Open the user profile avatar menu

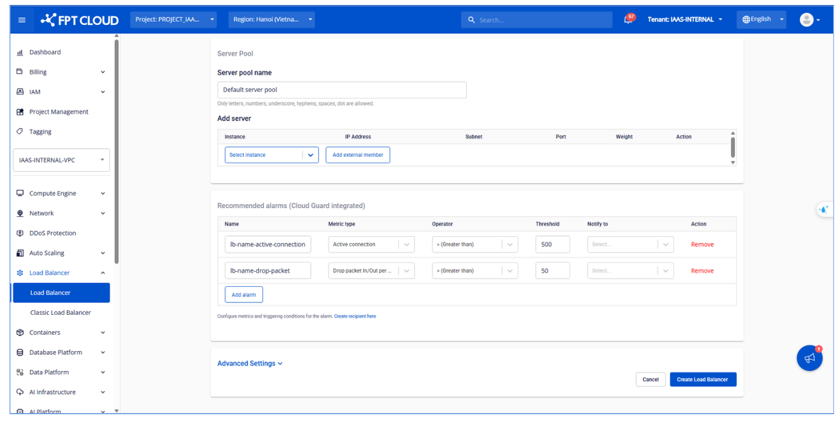(806, 19)
